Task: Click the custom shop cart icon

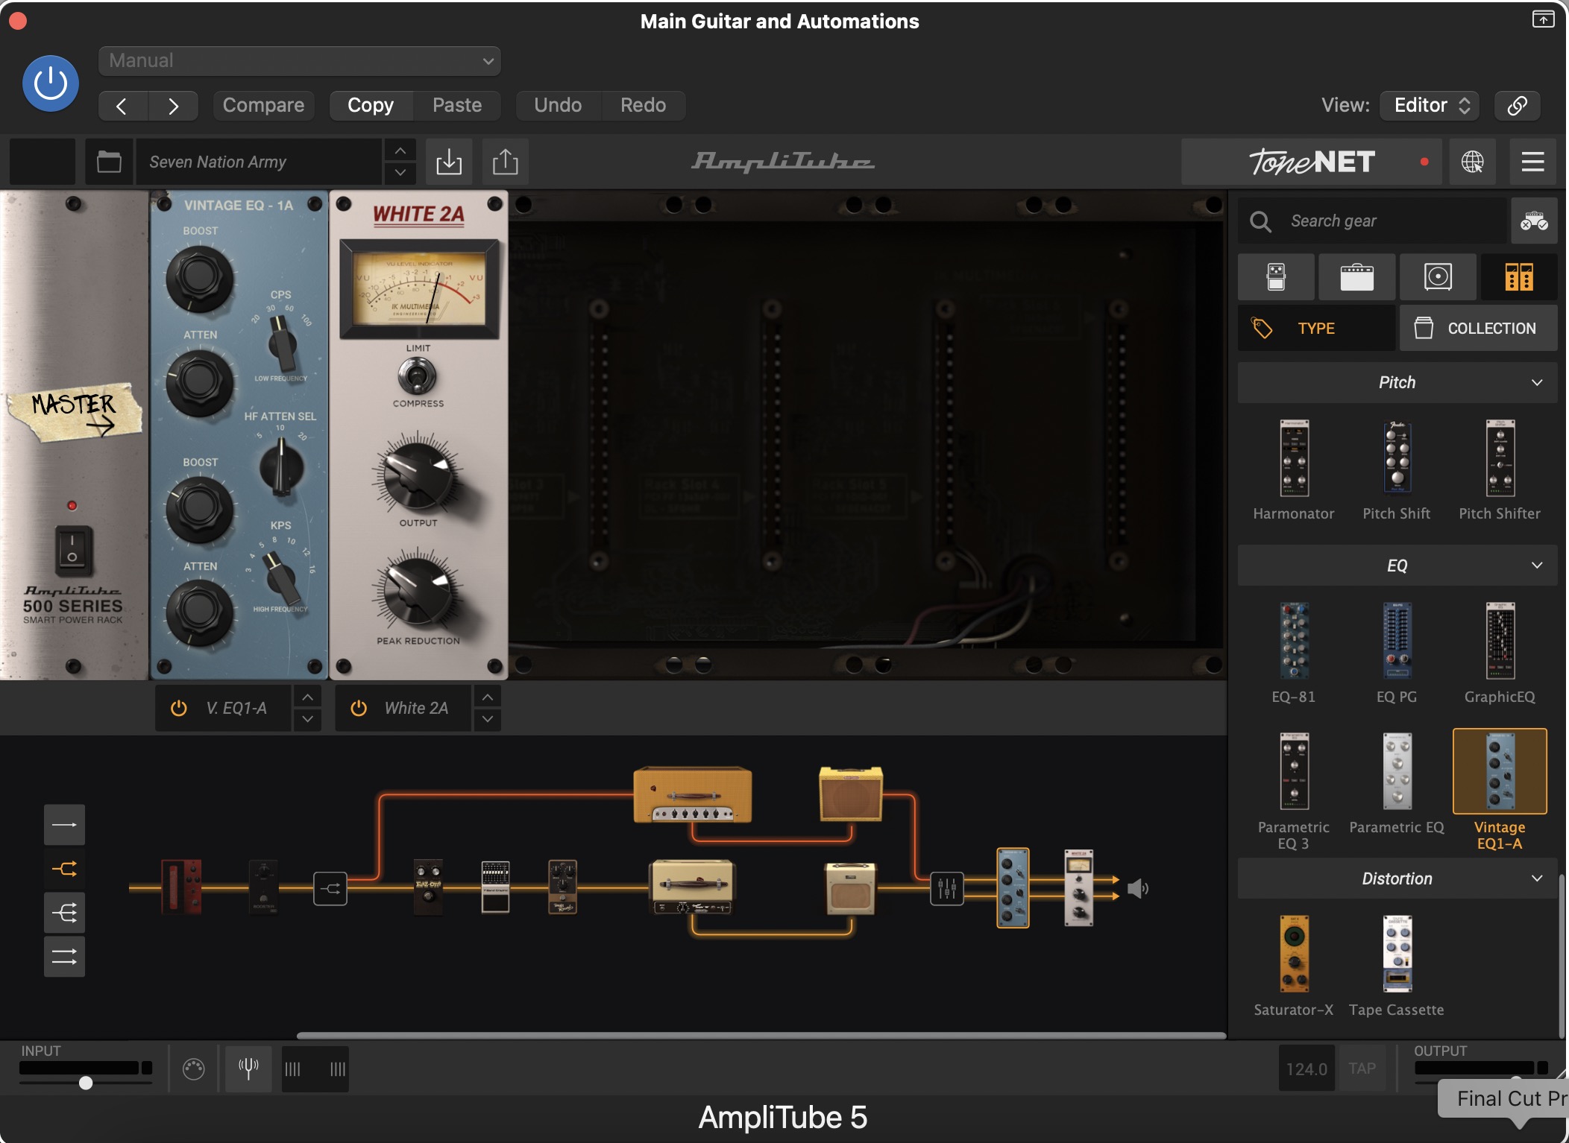Action: click(x=1534, y=221)
